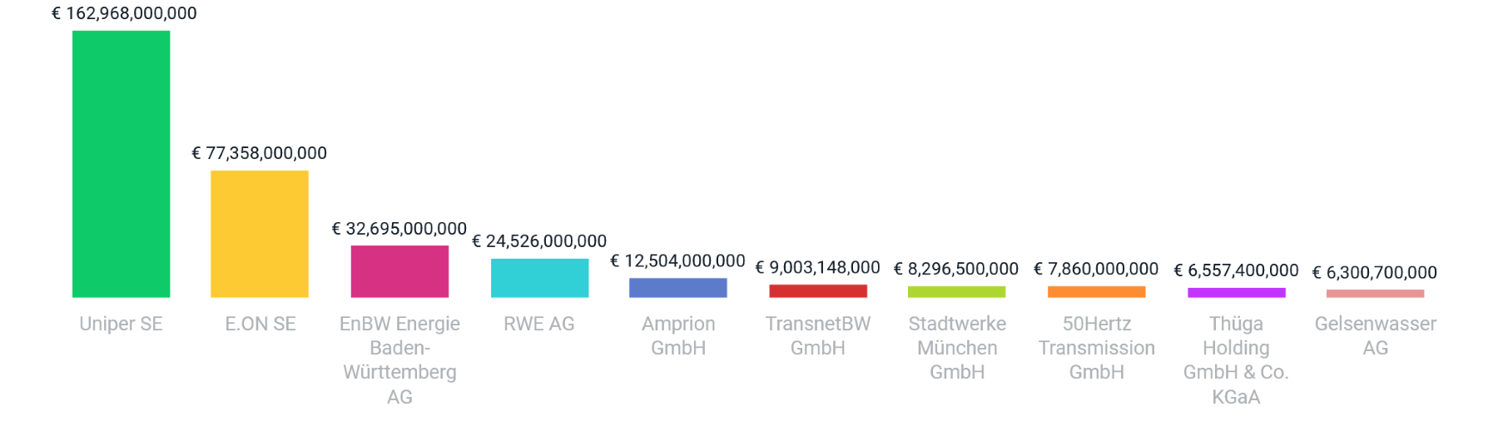Click the salmon Gelsenwasser AG bar
1498x436 pixels.
click(1375, 294)
